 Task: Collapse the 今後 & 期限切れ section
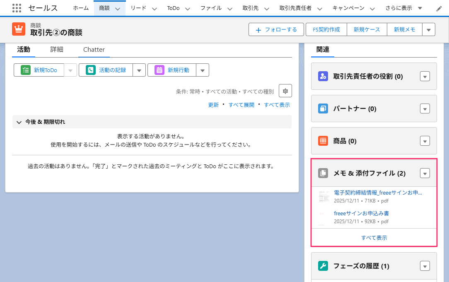[x=19, y=122]
